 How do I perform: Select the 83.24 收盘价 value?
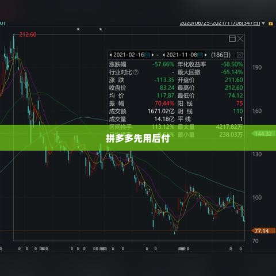[167, 88]
